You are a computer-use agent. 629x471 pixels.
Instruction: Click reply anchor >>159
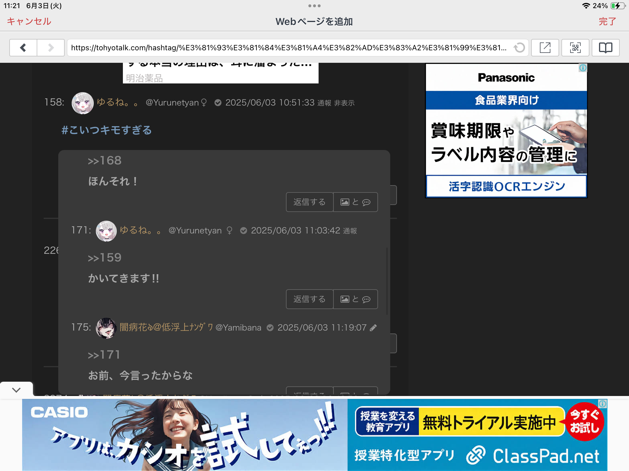(x=105, y=258)
